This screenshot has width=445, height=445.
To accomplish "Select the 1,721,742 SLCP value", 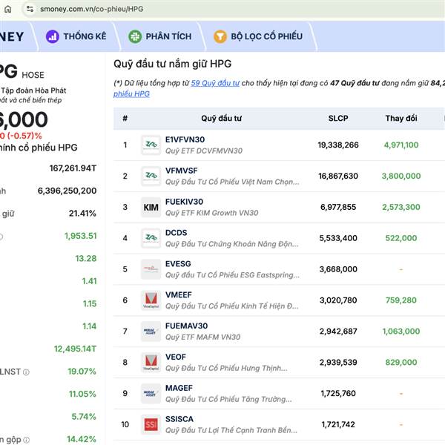I will [x=338, y=424].
